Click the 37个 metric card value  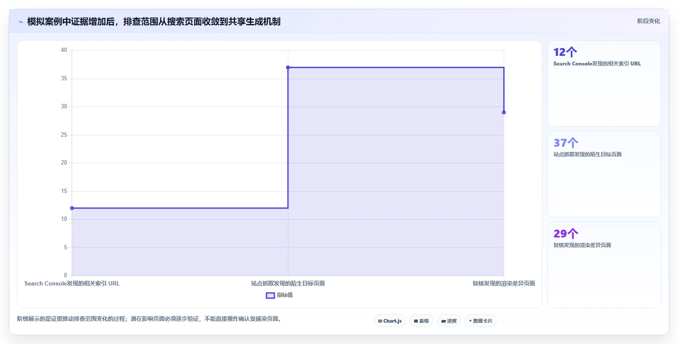[566, 143]
